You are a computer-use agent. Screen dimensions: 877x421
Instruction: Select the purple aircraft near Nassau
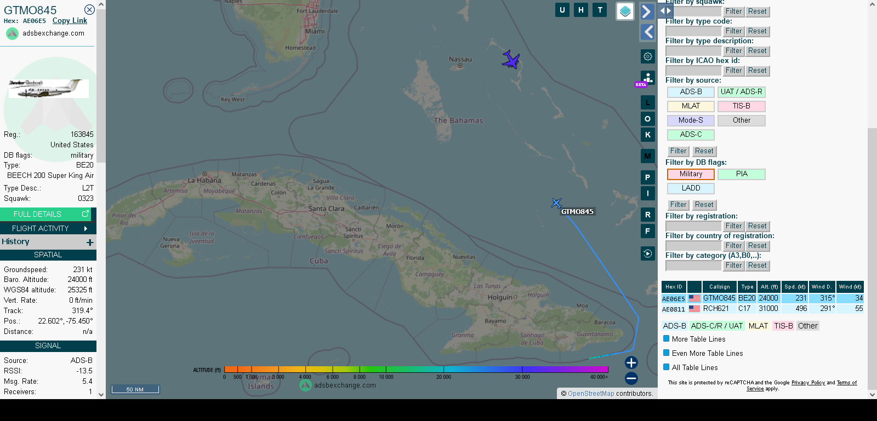coord(511,59)
